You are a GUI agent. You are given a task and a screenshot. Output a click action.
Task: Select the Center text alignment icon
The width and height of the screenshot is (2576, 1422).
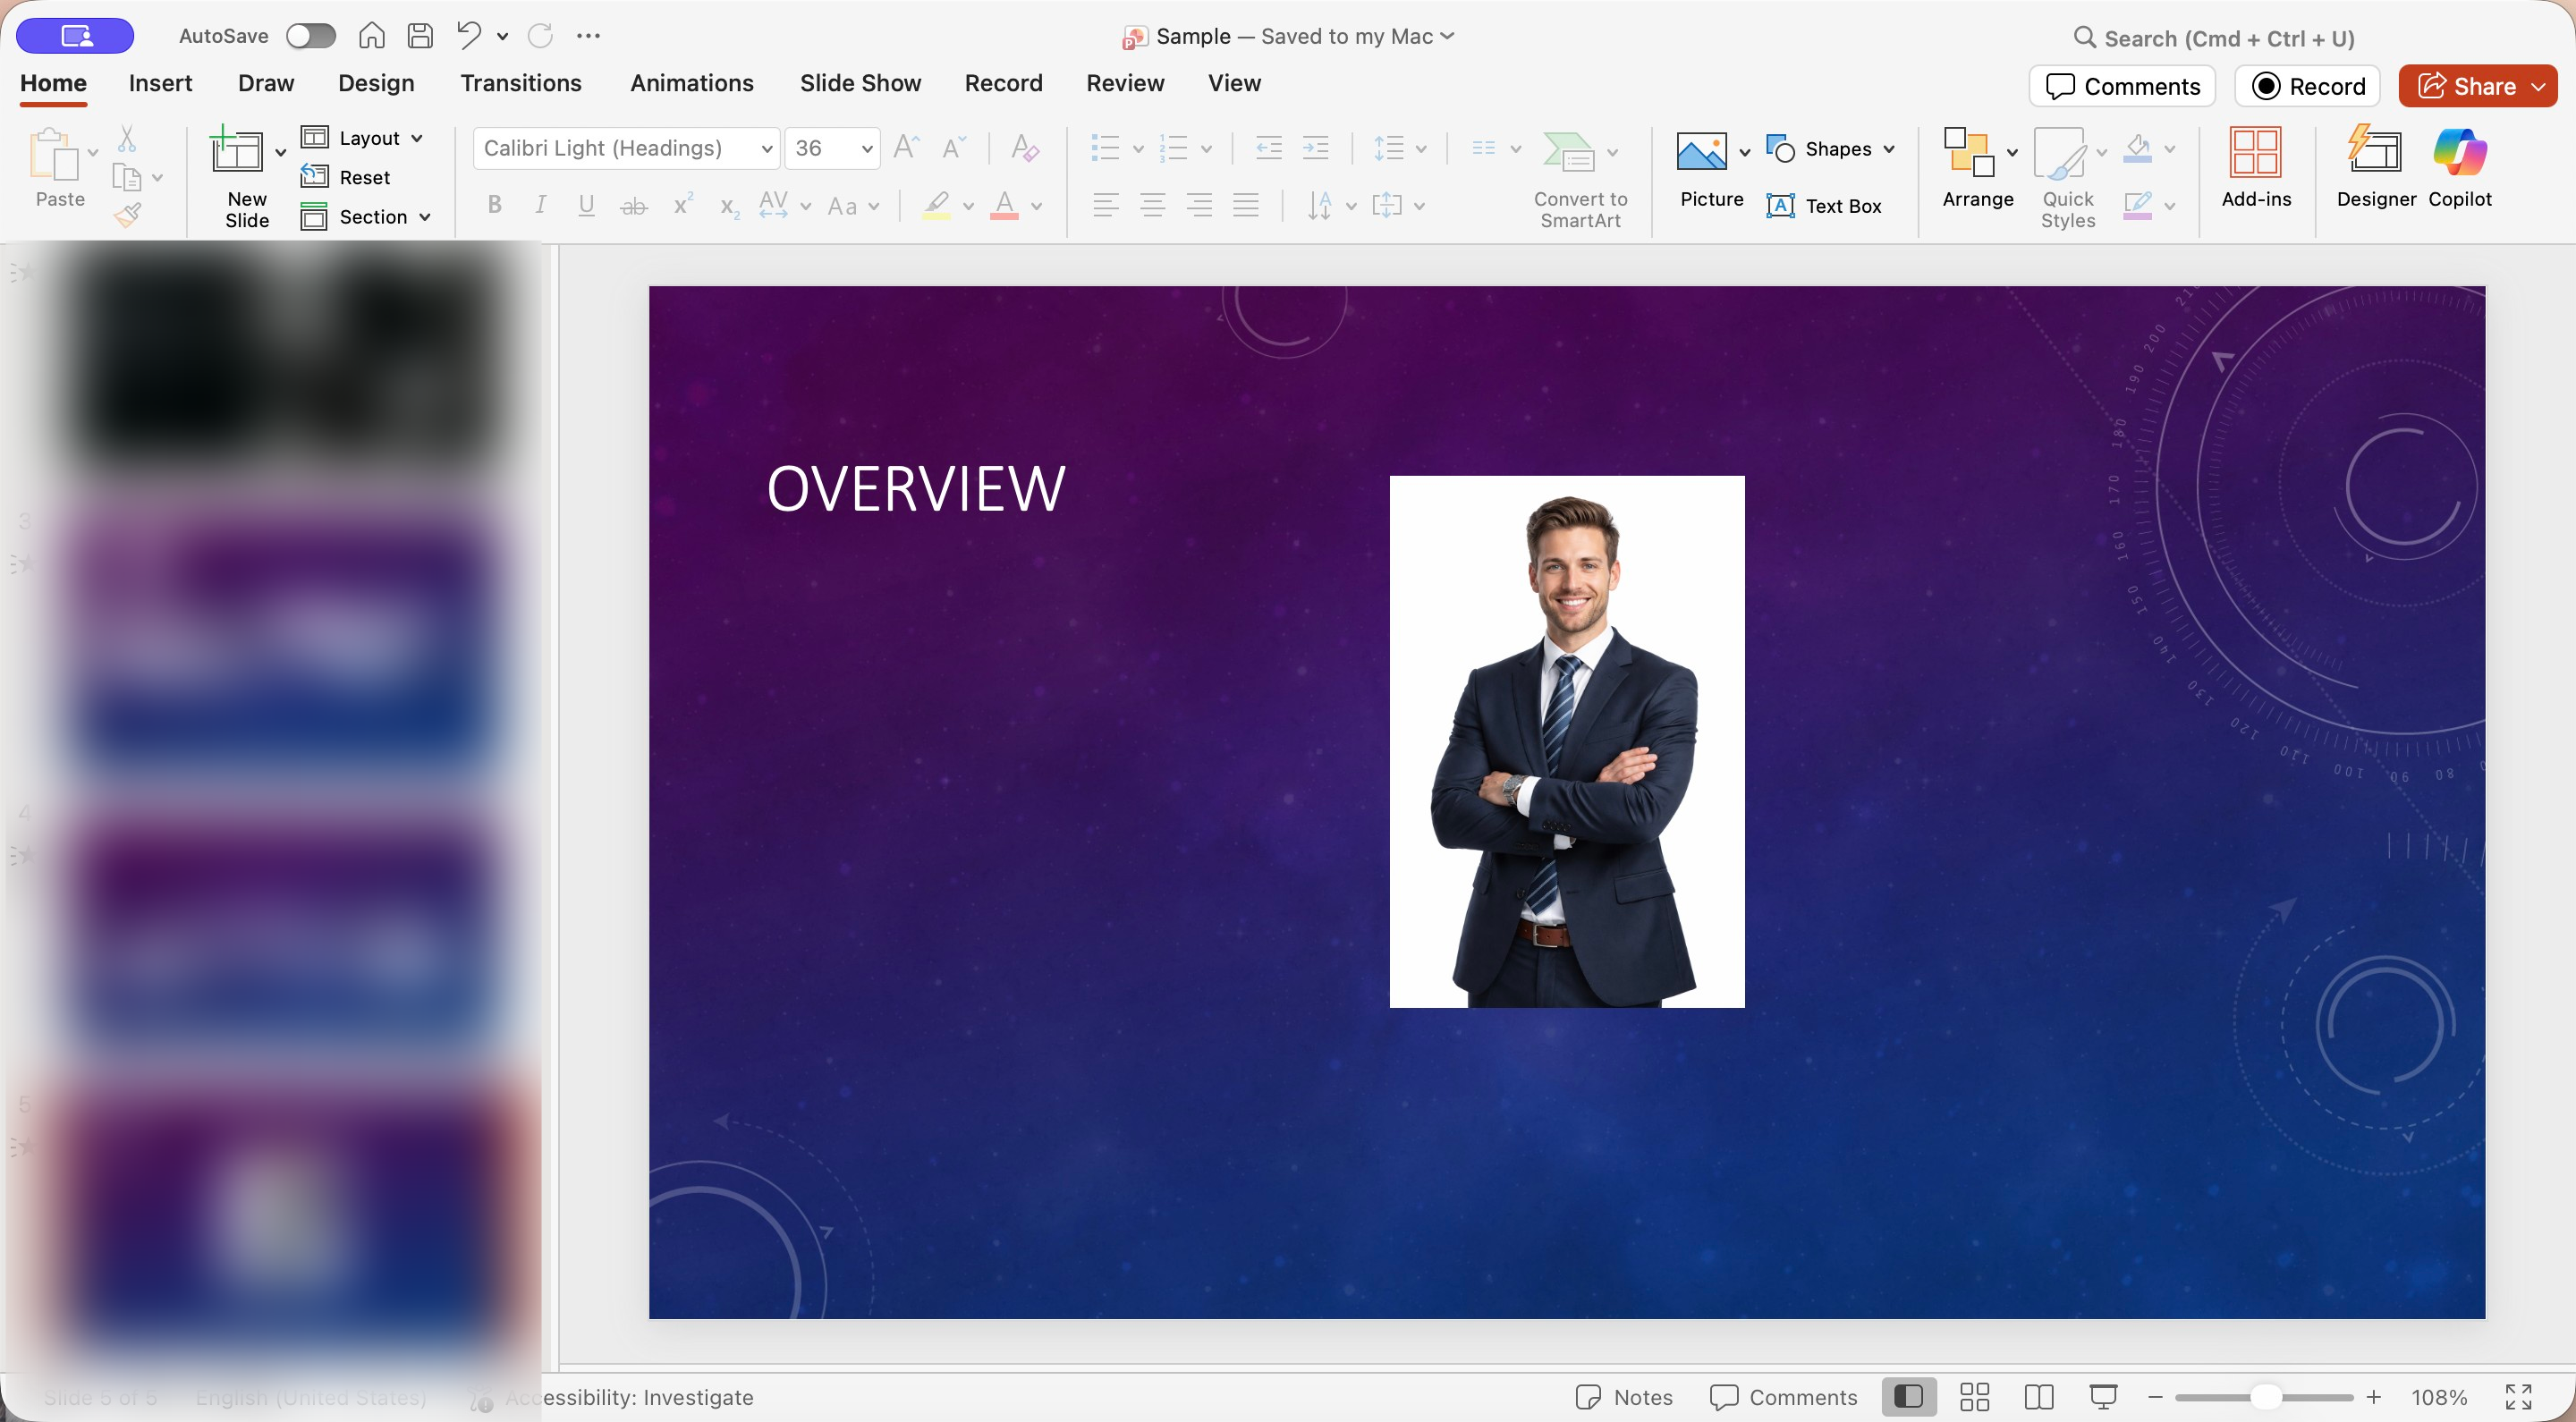1152,206
